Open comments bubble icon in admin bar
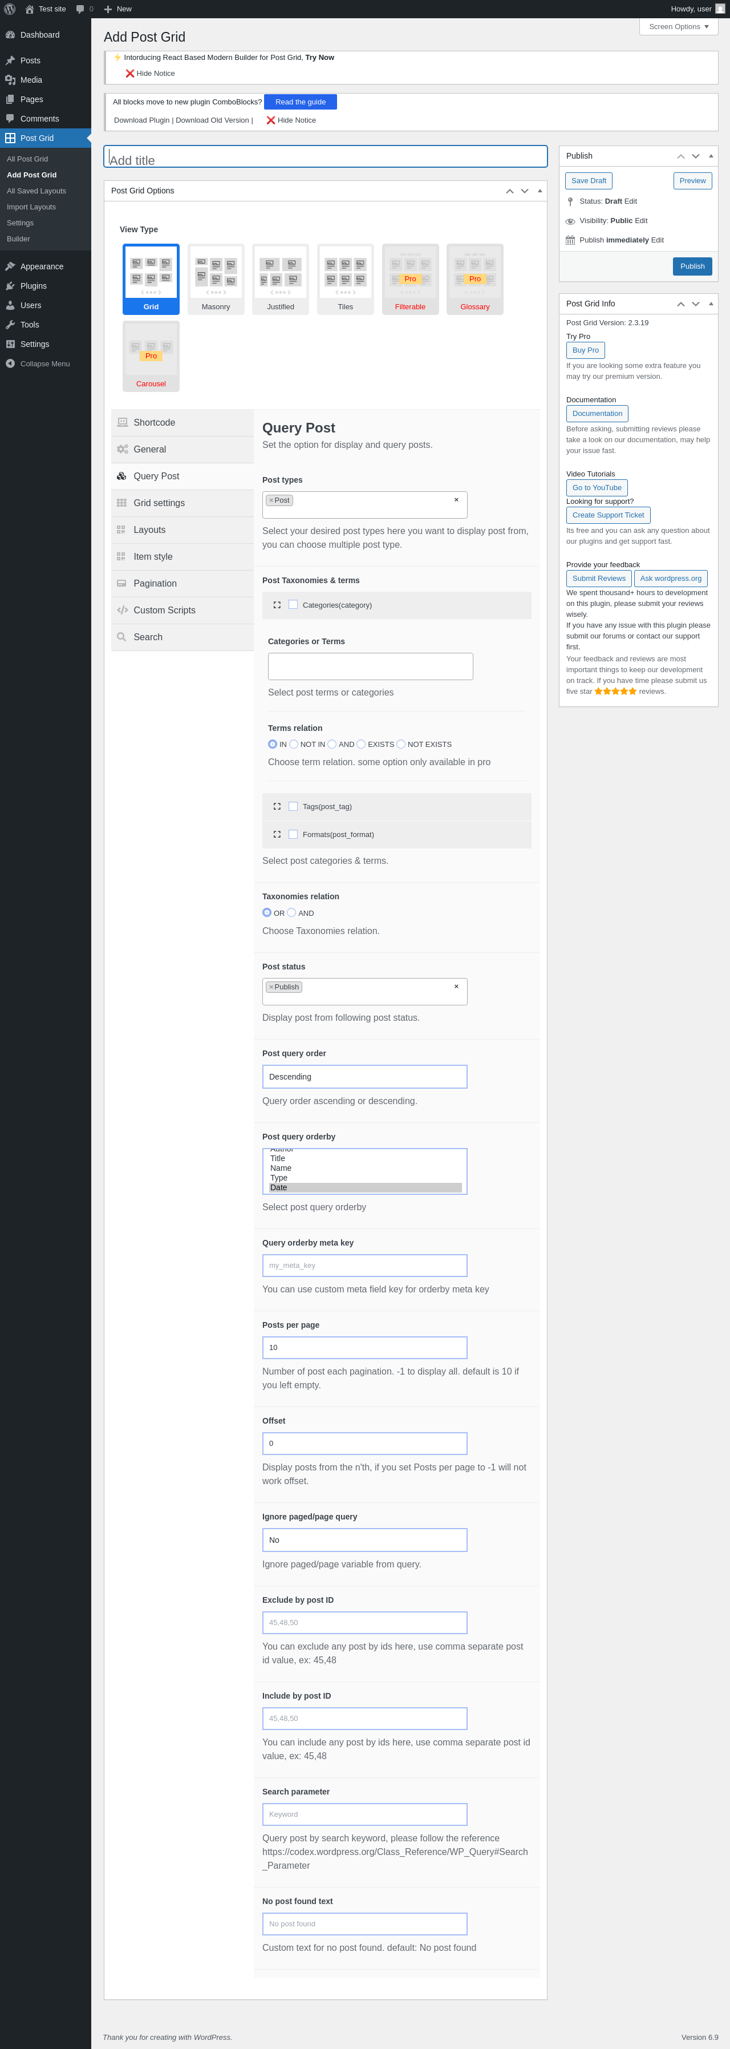This screenshot has width=730, height=2049. point(80,9)
